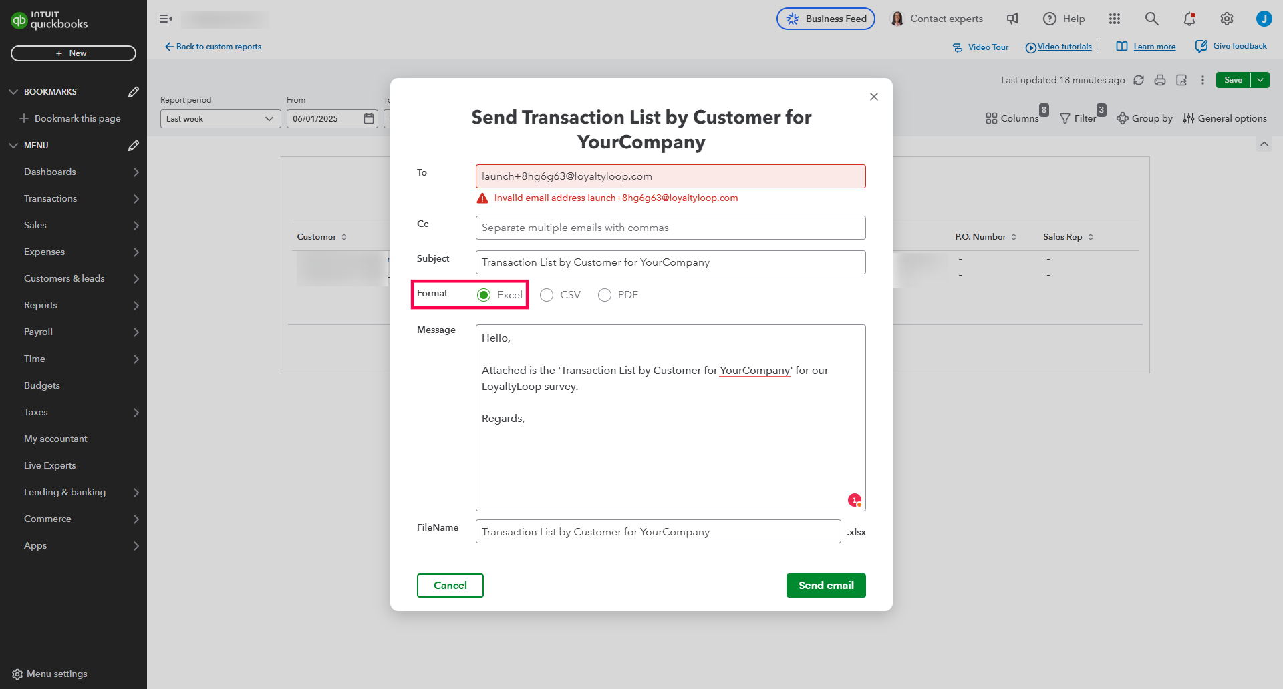
Task: Click the New button
Action: 74,53
